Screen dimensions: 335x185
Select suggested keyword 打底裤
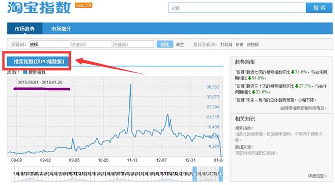tap(226, 44)
